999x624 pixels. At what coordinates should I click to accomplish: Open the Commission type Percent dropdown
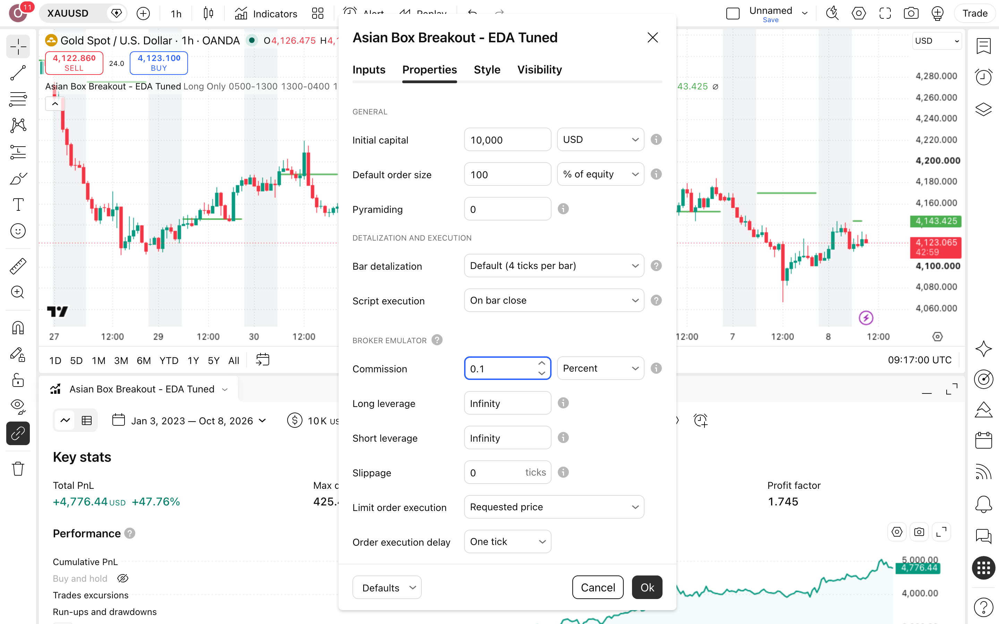tap(600, 368)
